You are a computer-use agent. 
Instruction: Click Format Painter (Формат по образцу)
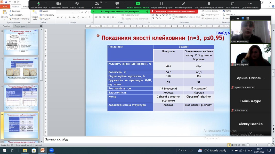click(x=19, y=19)
